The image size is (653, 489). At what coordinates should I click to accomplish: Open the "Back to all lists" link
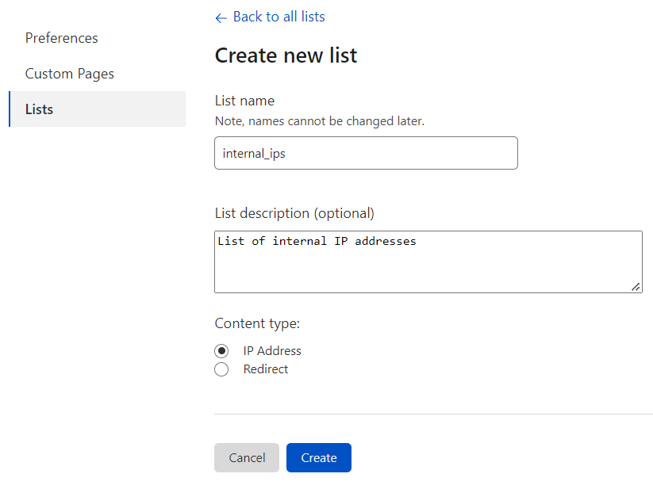point(278,17)
